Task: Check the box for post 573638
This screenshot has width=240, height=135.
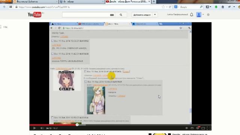Action: point(52,54)
